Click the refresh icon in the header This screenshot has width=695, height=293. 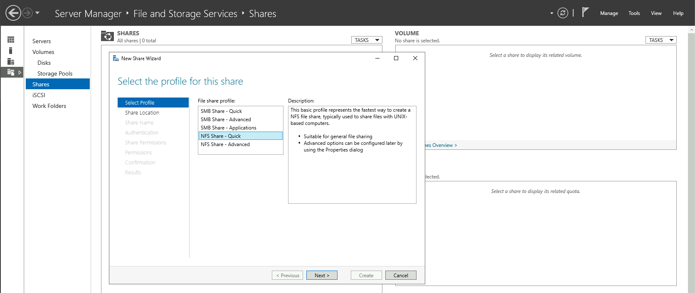coord(562,13)
